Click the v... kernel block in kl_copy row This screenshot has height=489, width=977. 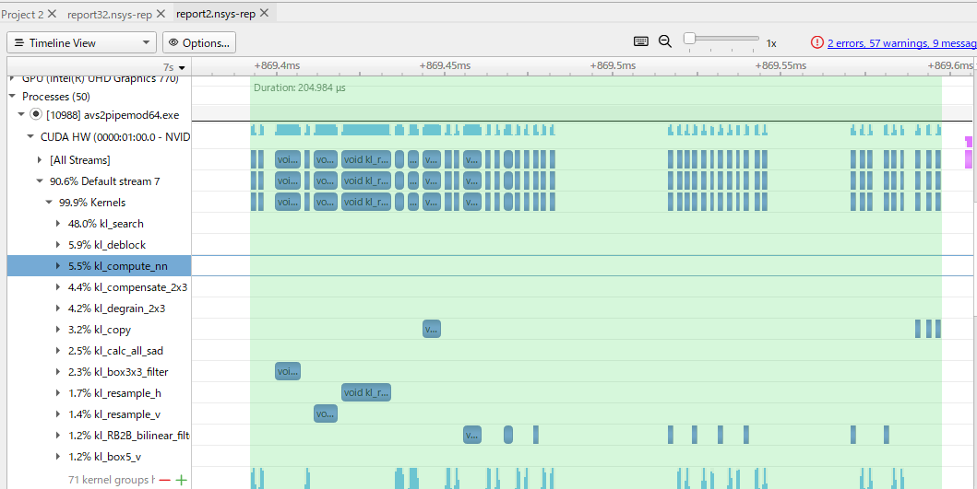click(x=432, y=329)
